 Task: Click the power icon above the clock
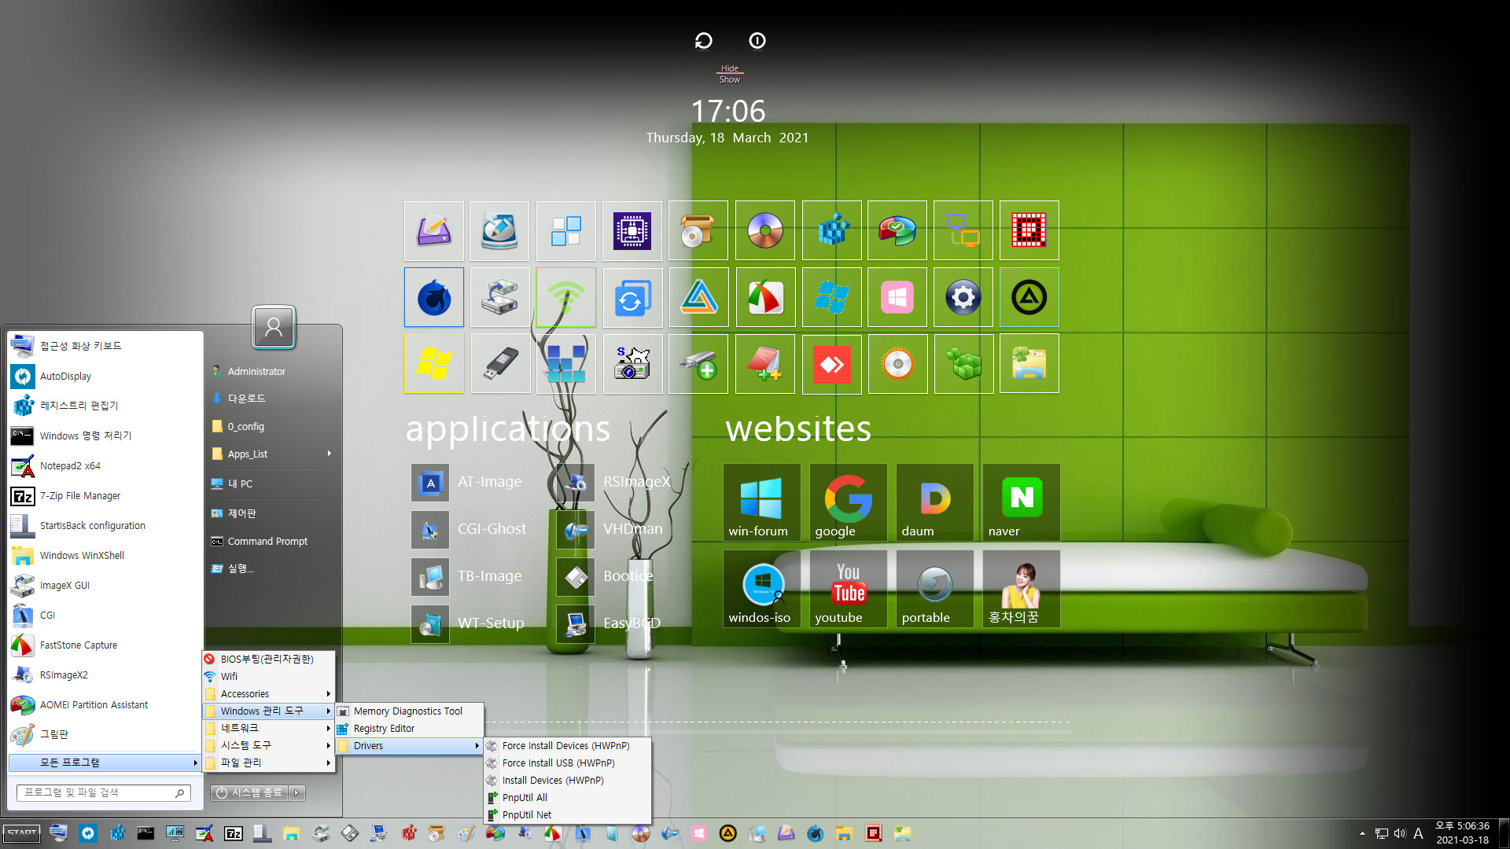click(x=757, y=41)
